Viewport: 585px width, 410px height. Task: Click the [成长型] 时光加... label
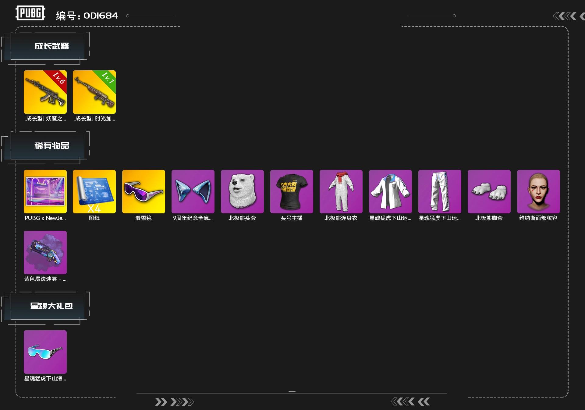tap(94, 118)
